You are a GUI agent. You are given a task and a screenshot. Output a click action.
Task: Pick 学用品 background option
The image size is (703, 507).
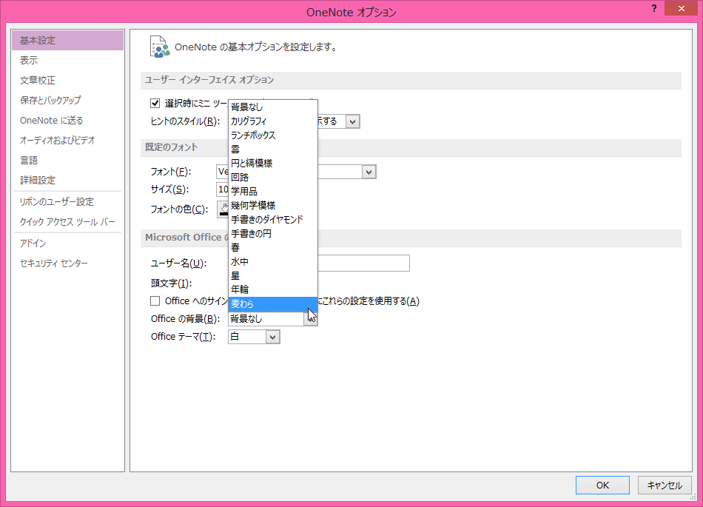(273, 192)
